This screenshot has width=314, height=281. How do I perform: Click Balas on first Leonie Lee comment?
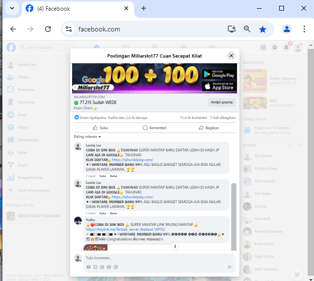coord(114,176)
